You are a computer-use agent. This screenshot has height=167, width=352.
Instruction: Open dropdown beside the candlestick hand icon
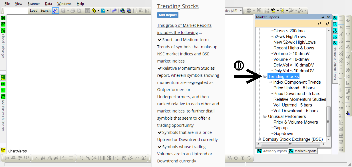point(278,11)
